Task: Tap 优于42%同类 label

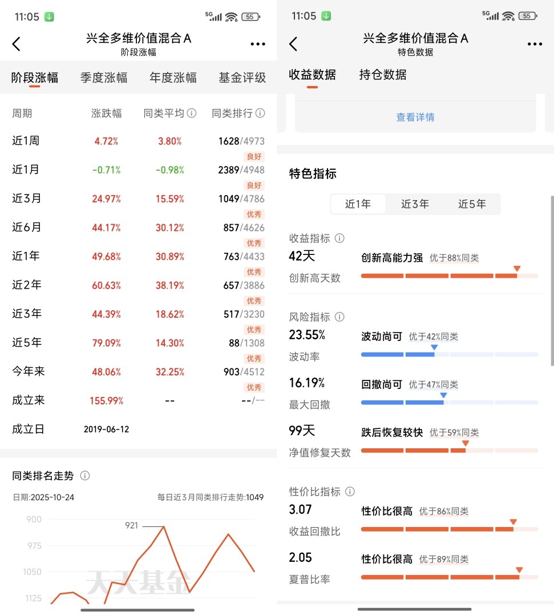Action: [x=434, y=337]
